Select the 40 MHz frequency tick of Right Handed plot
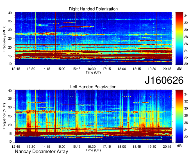 [x=10, y=13]
